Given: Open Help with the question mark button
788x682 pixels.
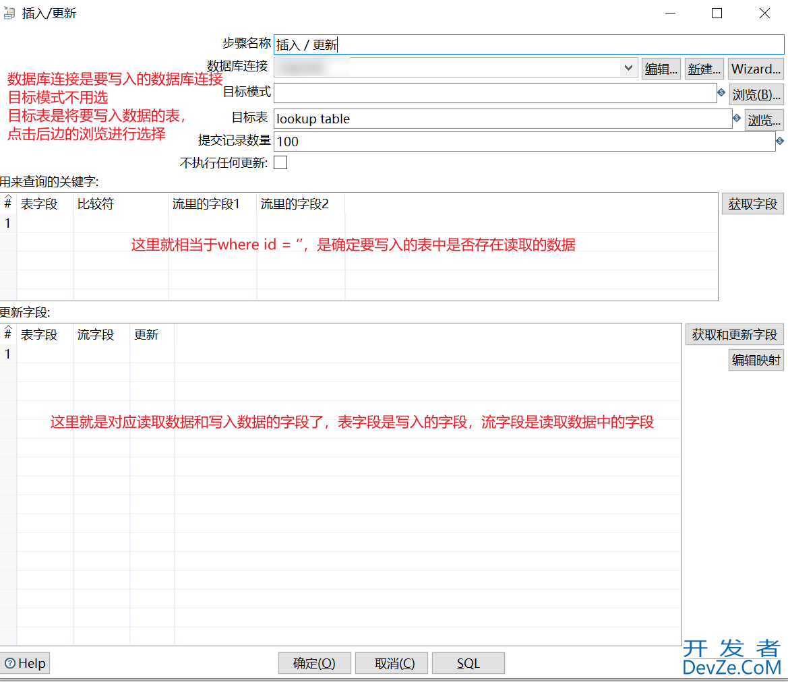Looking at the screenshot, I should 25,663.
